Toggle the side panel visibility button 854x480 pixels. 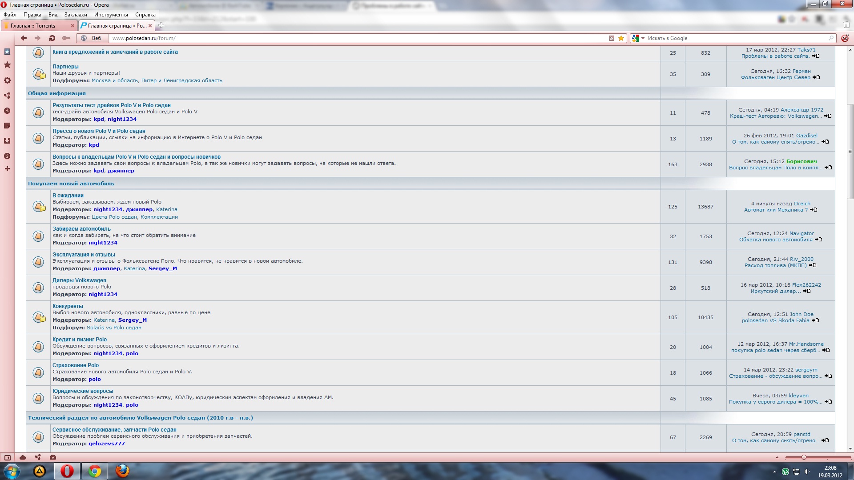[x=7, y=457]
